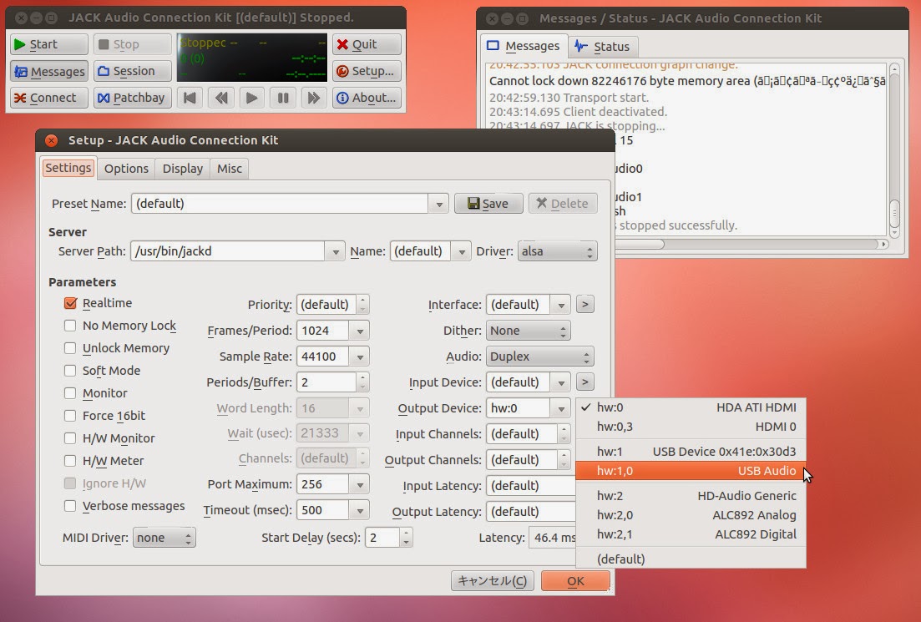The width and height of the screenshot is (921, 622).
Task: Adjust the Periods/Buffer spinner
Action: [x=362, y=382]
